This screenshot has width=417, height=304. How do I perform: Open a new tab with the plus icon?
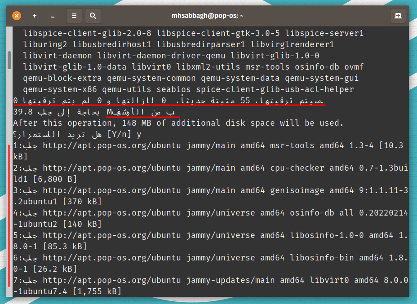coord(34,15)
